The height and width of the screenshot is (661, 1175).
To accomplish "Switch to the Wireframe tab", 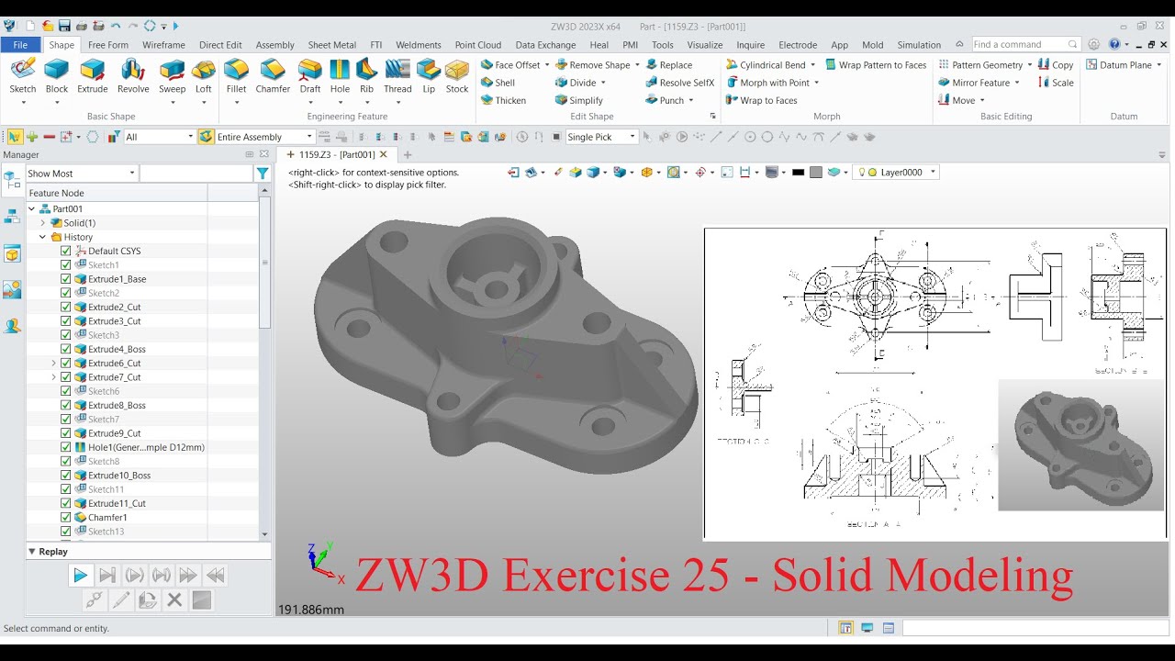I will tap(163, 44).
